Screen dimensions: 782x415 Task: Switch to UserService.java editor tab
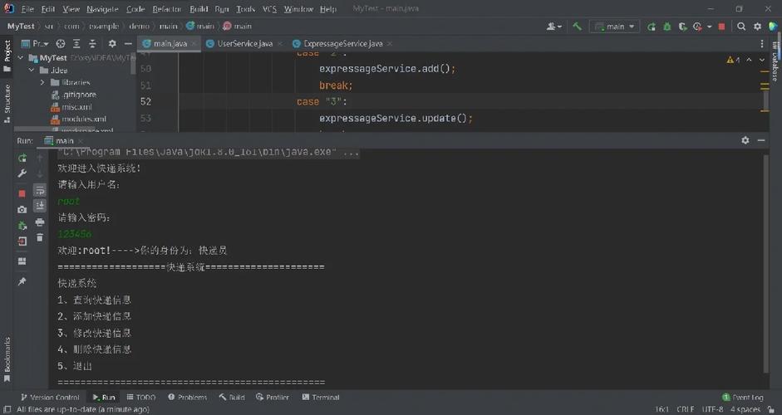243,44
